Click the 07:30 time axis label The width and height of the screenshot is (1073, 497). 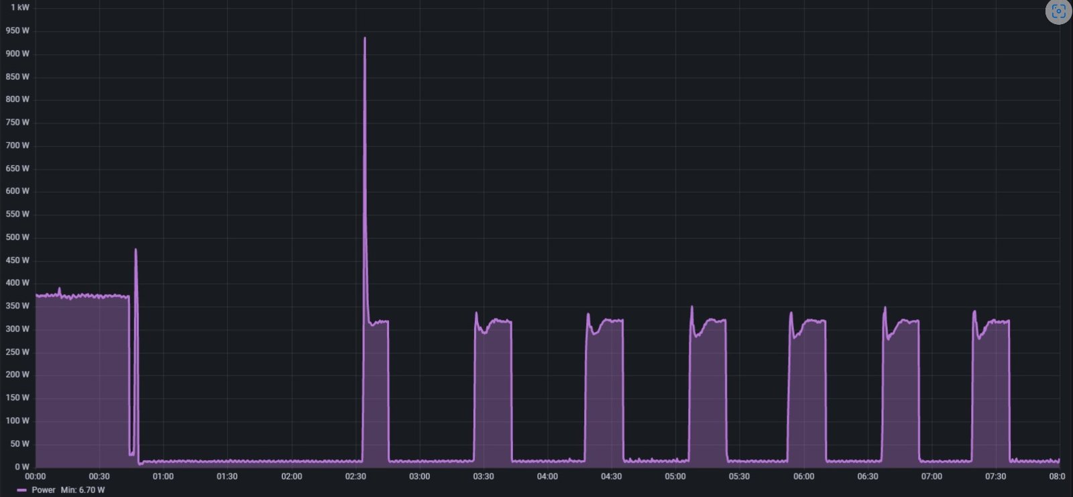point(996,477)
